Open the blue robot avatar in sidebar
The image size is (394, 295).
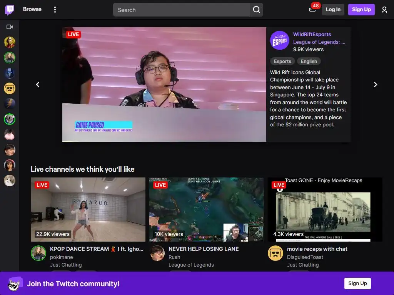[10, 73]
